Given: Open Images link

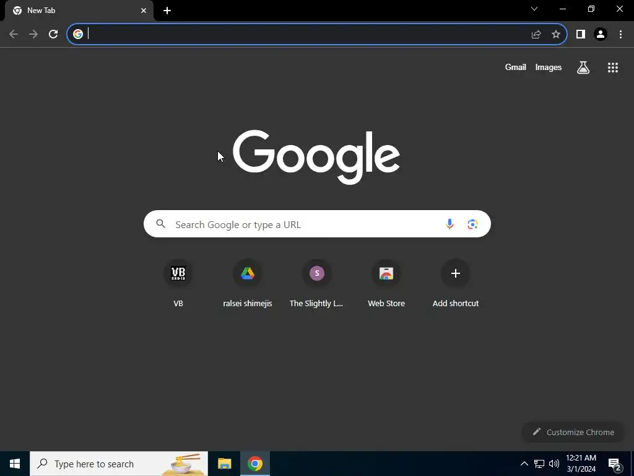Looking at the screenshot, I should tap(549, 67).
